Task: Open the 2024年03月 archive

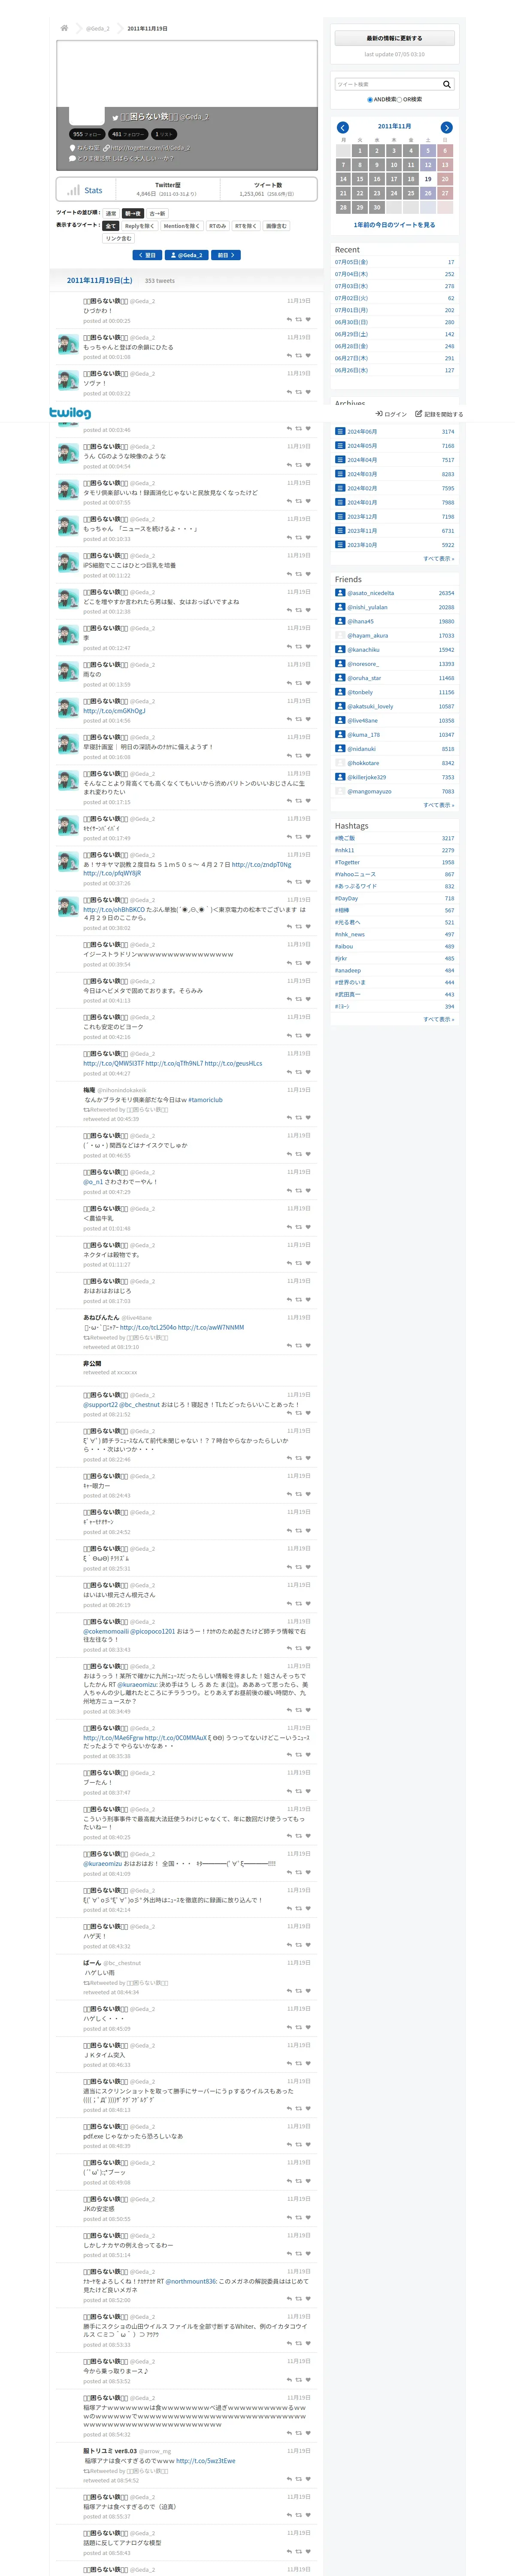Action: point(362,474)
